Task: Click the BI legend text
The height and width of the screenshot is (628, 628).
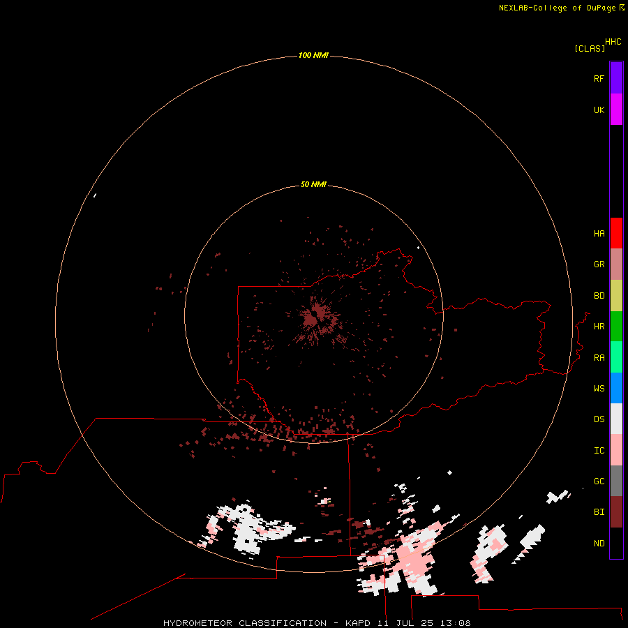Action: (599, 512)
